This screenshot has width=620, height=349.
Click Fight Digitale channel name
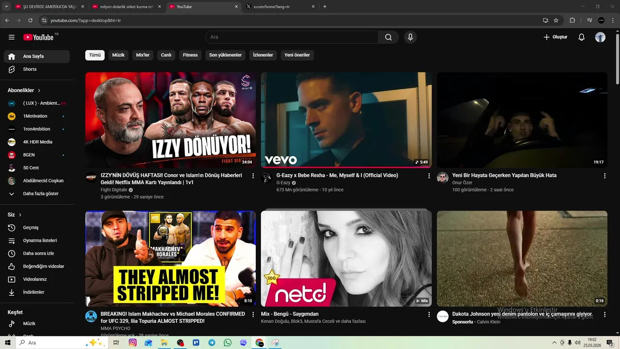[114, 190]
